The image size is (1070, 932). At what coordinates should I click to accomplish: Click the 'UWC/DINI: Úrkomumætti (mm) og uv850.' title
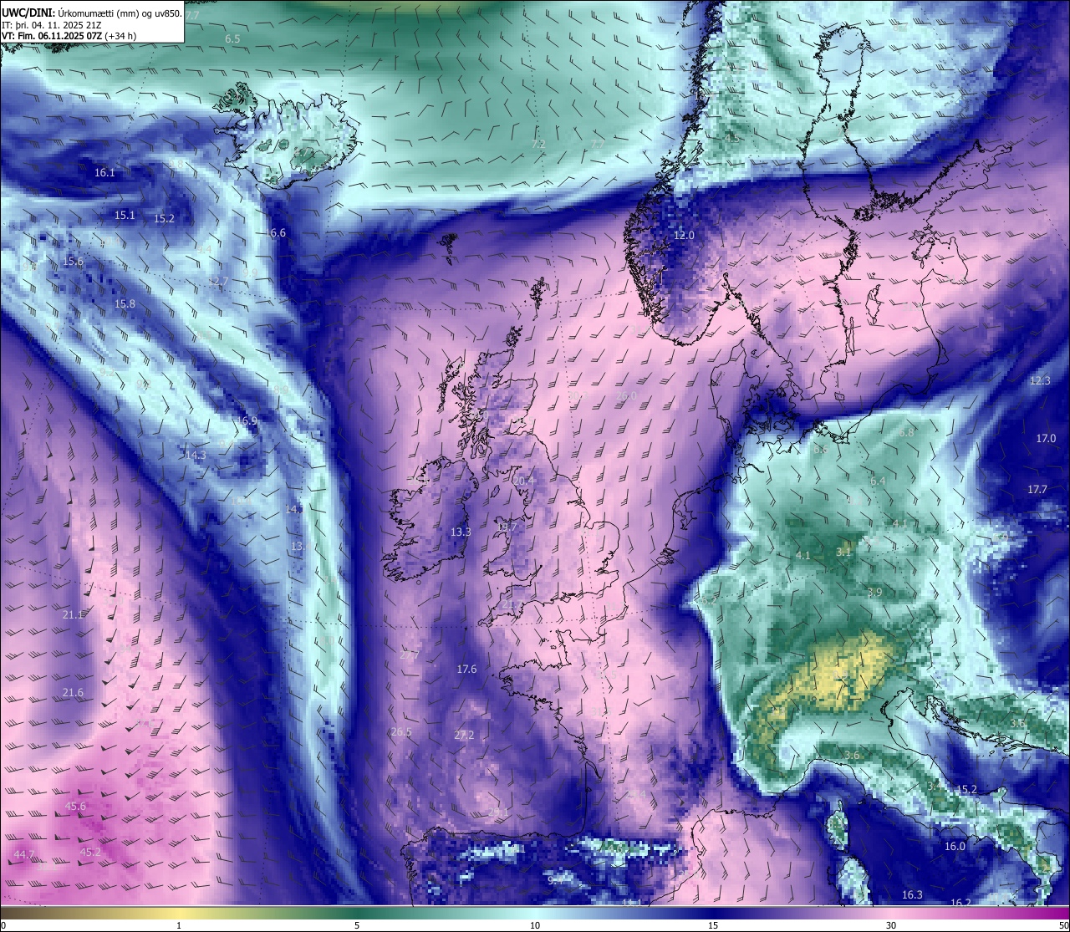tap(91, 13)
